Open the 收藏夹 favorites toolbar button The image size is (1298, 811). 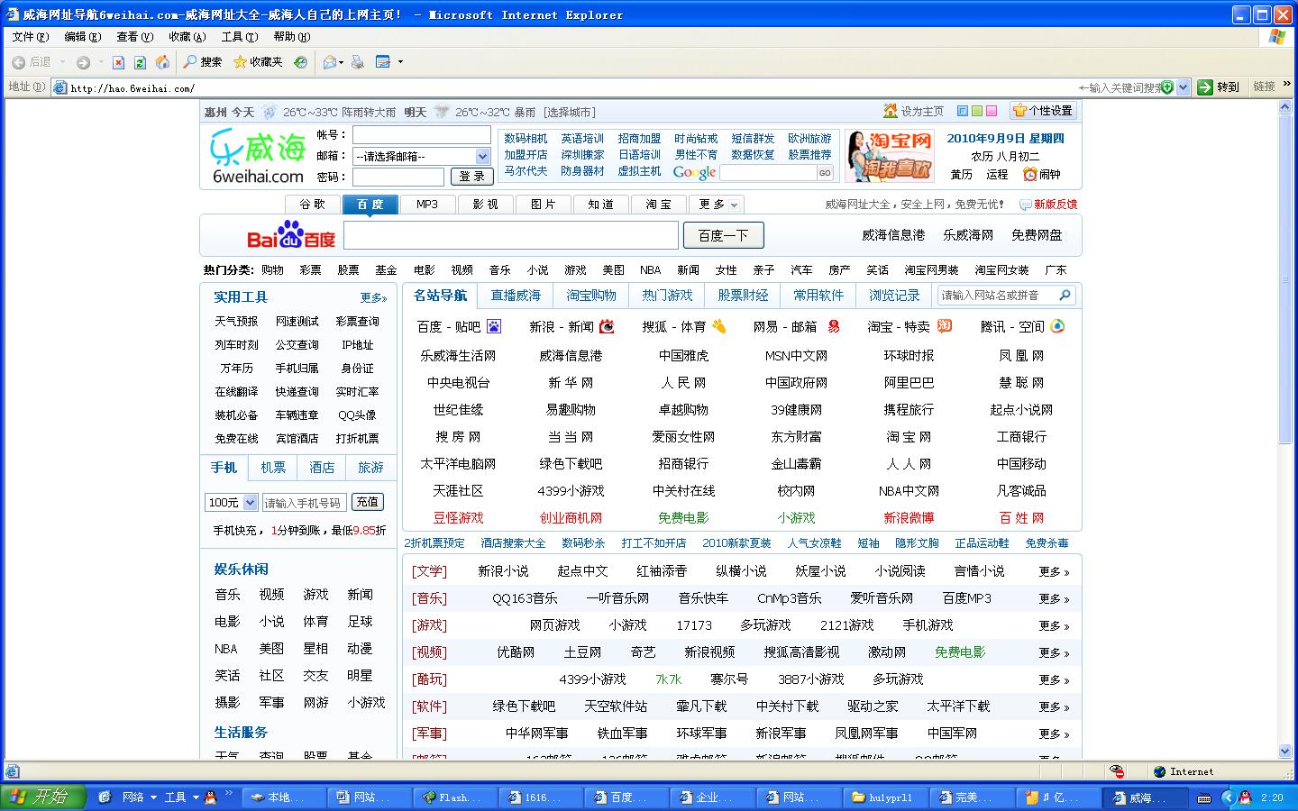tap(258, 62)
